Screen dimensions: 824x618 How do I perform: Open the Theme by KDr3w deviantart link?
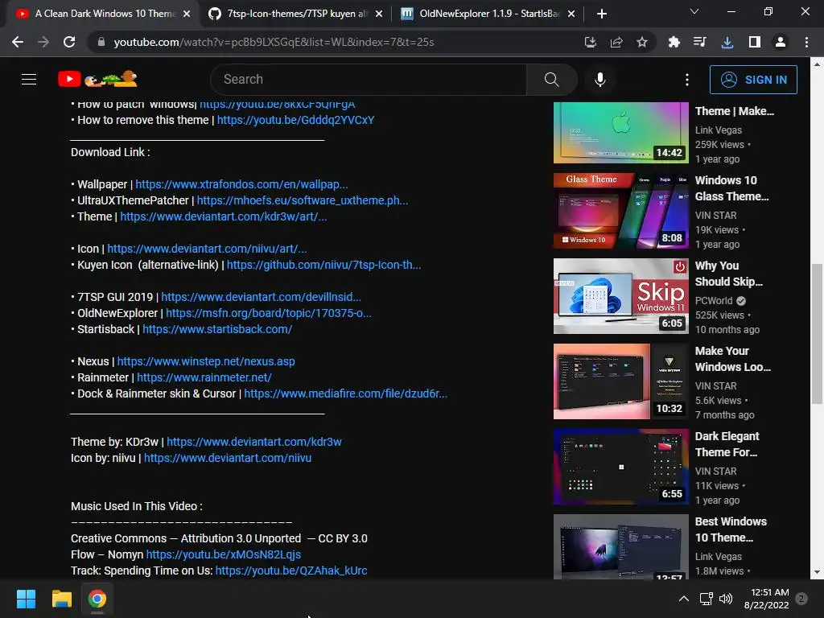tap(253, 442)
